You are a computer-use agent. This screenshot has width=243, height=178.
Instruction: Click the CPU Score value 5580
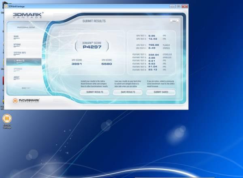click(107, 64)
